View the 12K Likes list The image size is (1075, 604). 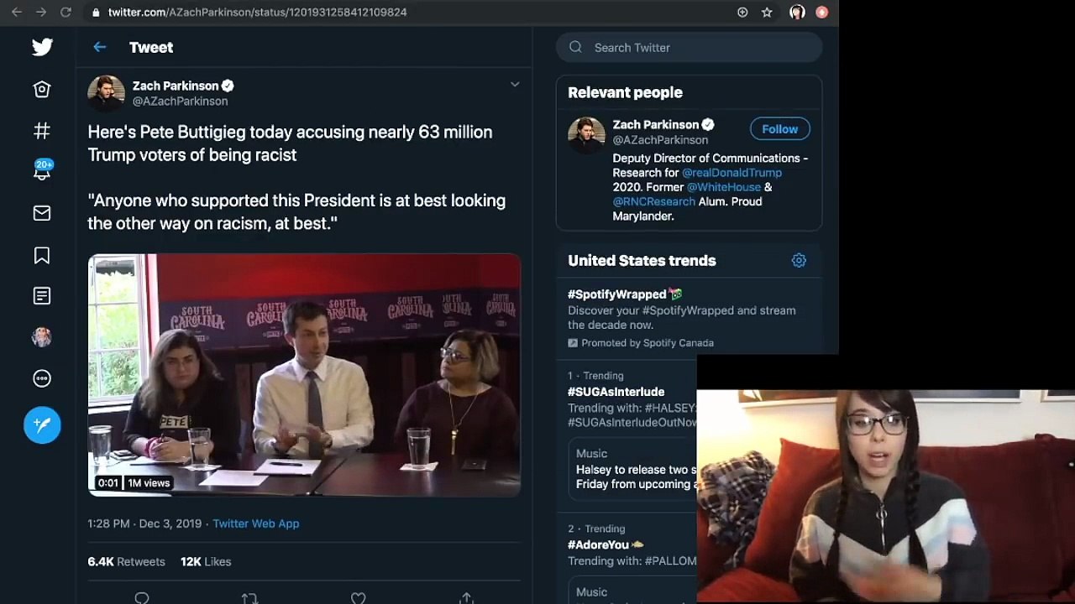point(206,561)
